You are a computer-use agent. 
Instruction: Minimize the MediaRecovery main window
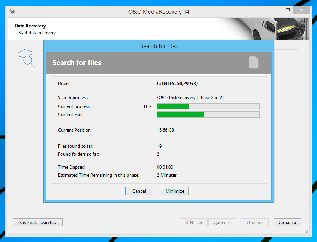tap(277, 10)
